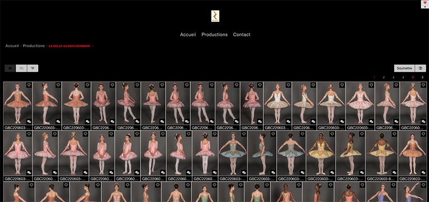Image resolution: width=429 pixels, height=202 pixels.
Task: Go to previous page with red chevron
Action: [x=413, y=77]
